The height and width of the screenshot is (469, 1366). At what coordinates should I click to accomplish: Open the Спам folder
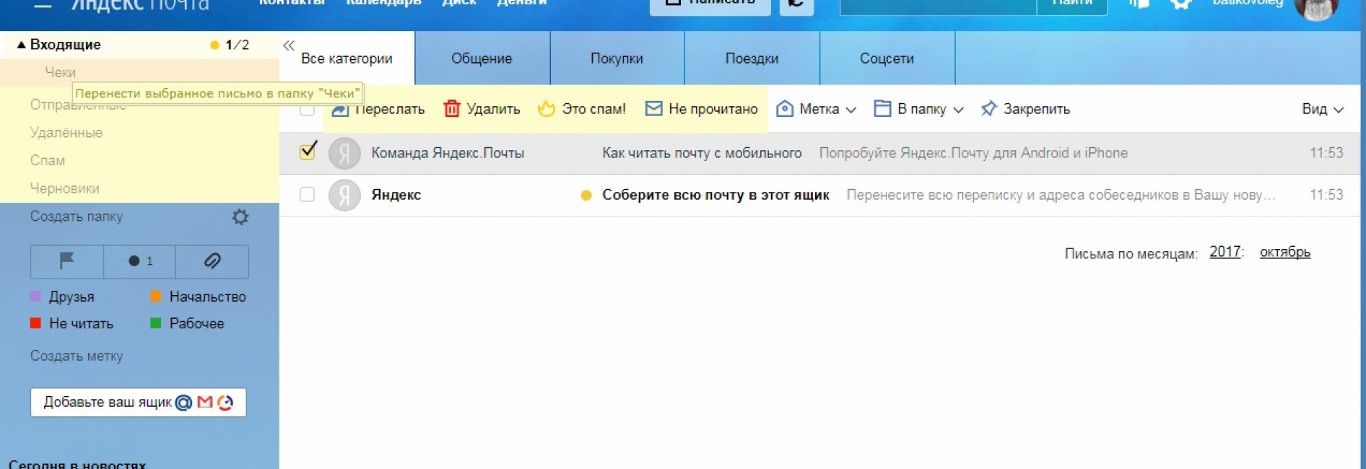(48, 160)
